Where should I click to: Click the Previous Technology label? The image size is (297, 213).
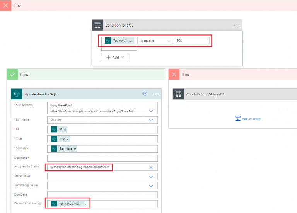click(28, 203)
